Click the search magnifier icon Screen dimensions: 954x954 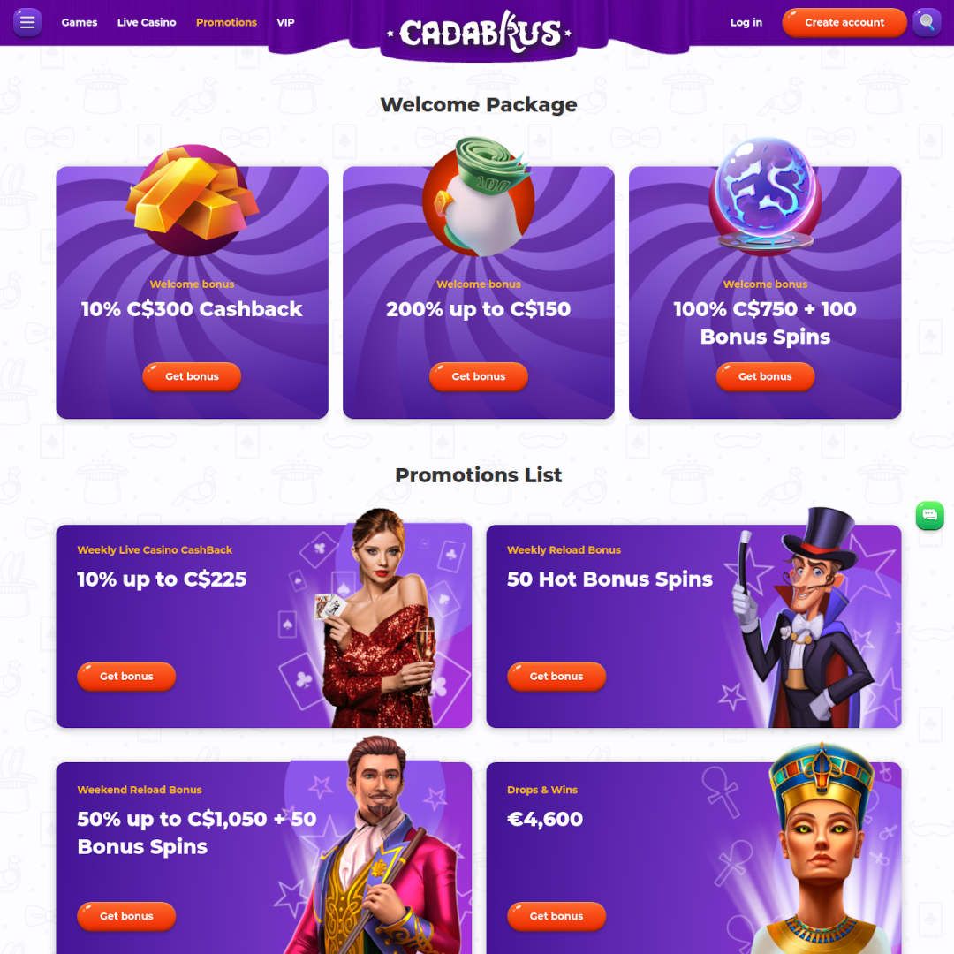(927, 22)
